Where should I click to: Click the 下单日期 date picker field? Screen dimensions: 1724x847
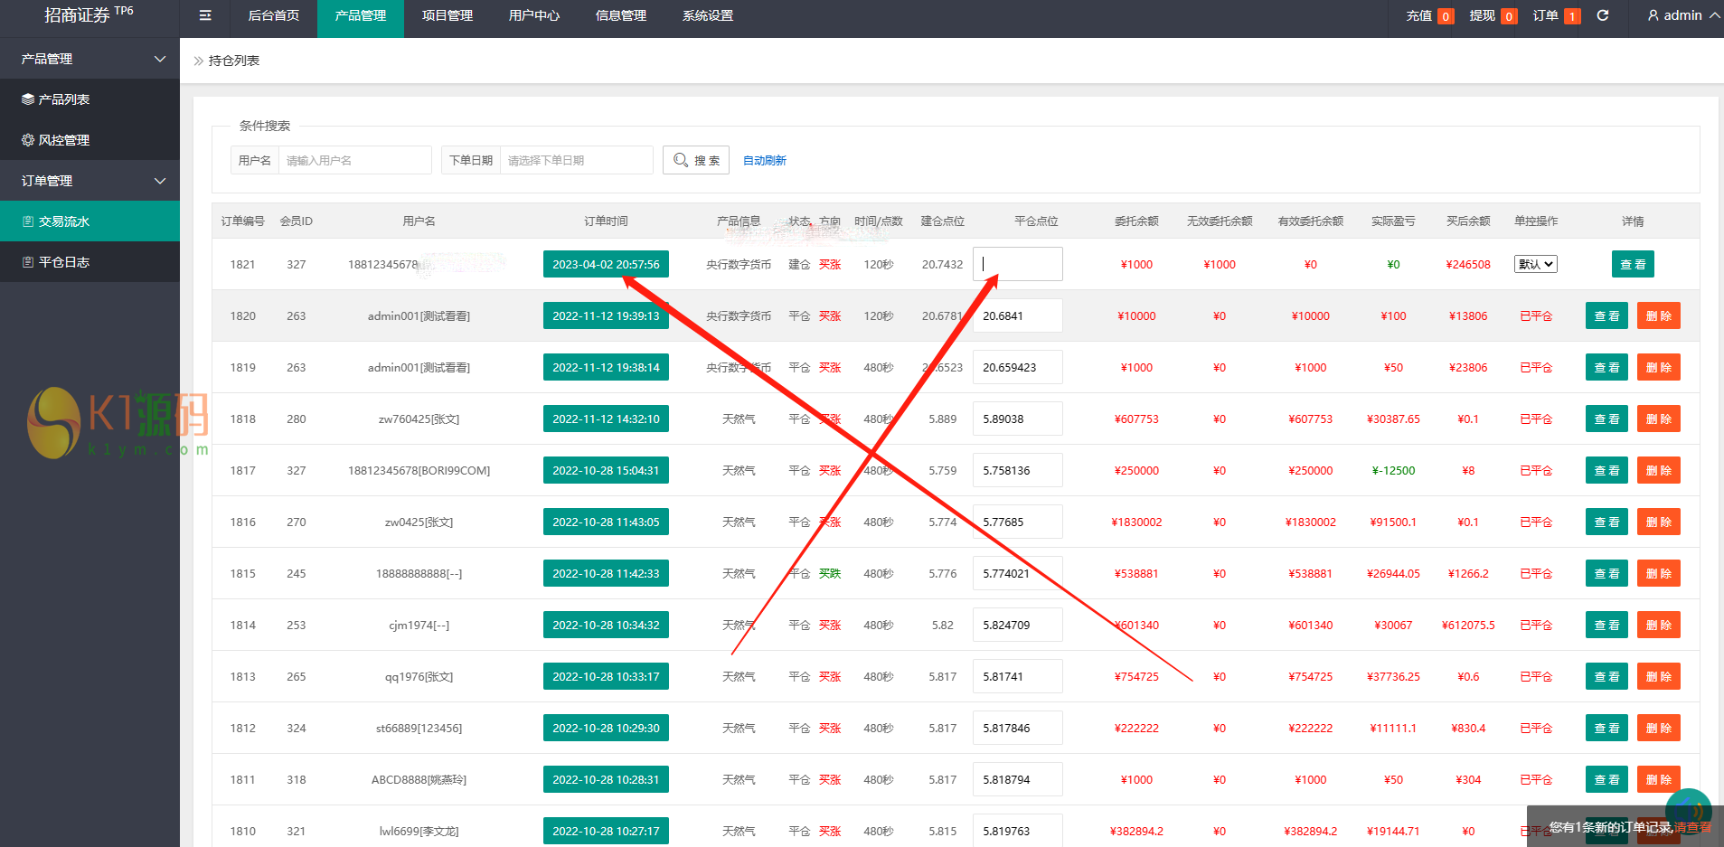576,160
